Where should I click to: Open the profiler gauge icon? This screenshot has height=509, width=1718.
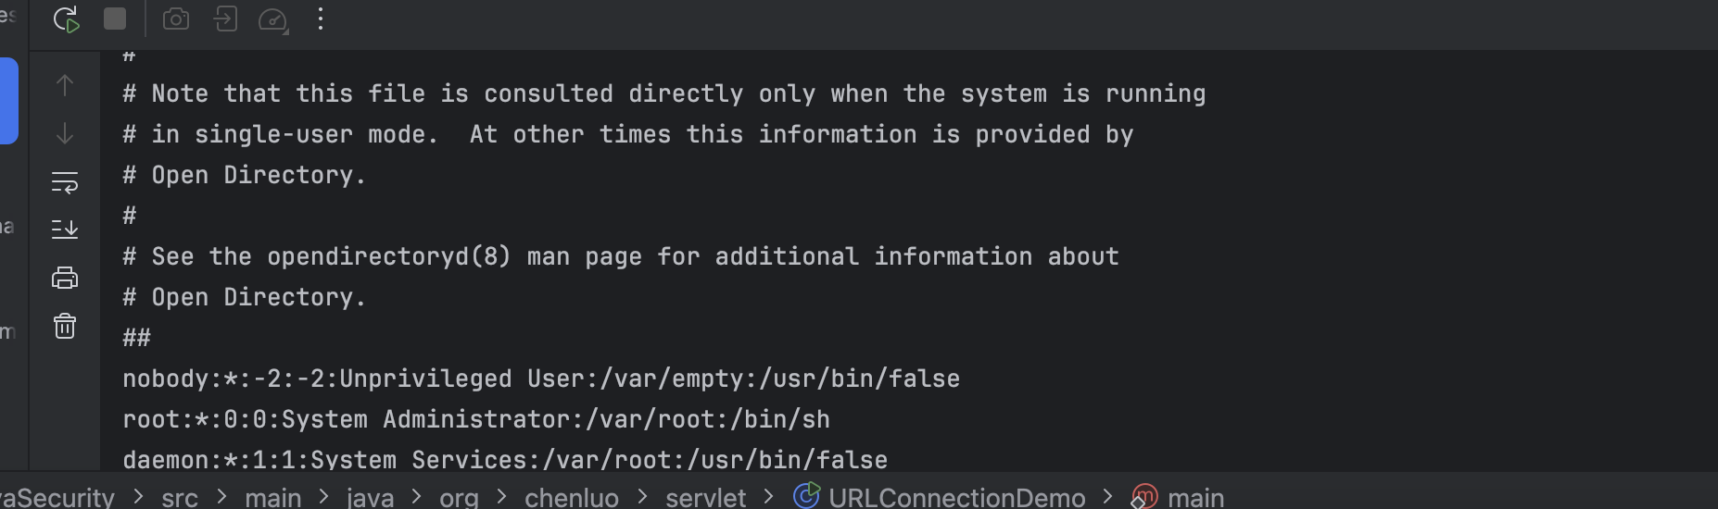click(273, 20)
